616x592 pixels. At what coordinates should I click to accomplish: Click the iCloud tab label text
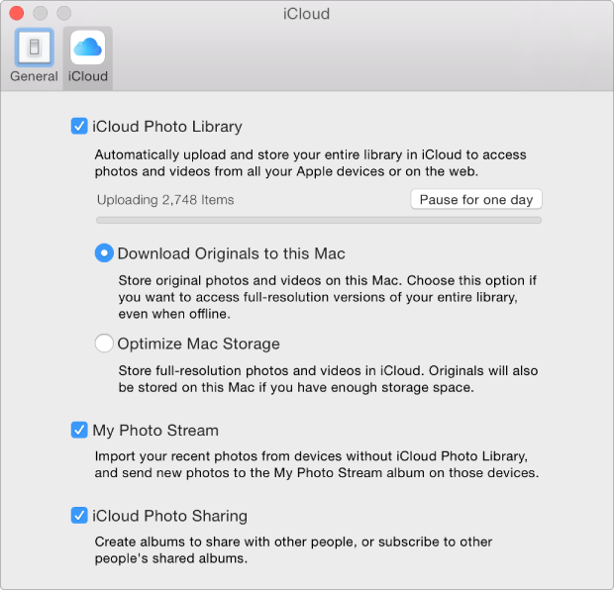[x=88, y=76]
